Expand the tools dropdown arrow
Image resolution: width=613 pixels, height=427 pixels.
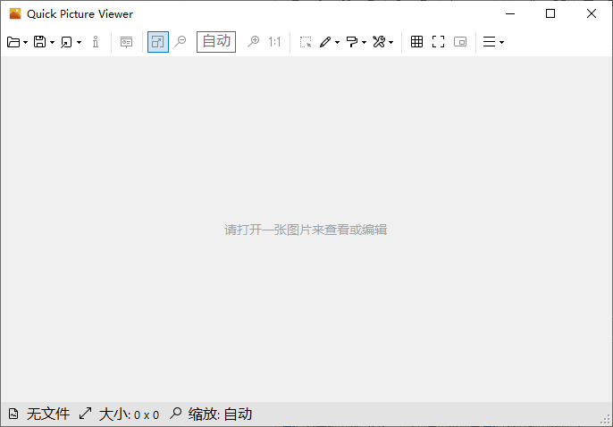391,42
